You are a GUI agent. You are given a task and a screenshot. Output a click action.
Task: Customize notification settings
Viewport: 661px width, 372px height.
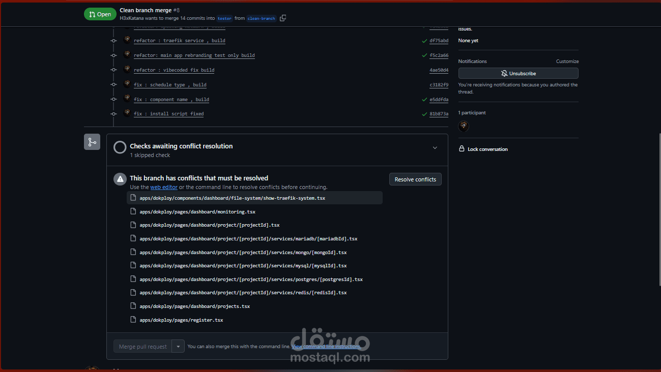(x=567, y=61)
